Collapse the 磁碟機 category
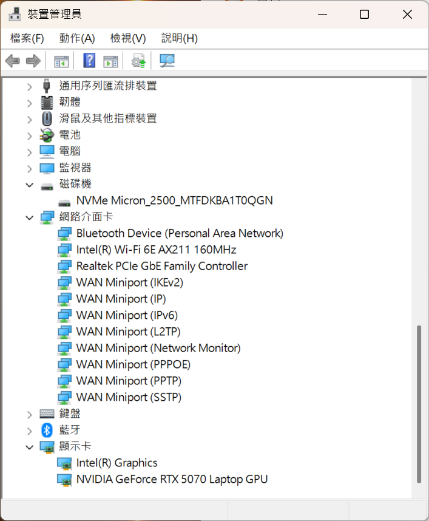The image size is (429, 521). 30,185
